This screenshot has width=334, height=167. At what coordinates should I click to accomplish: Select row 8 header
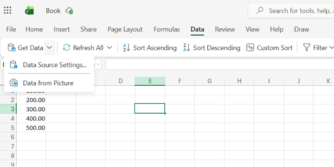[x=8, y=155]
